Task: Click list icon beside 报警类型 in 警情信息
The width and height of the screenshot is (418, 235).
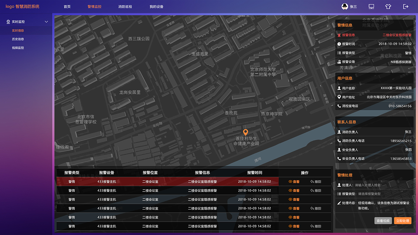Action: point(339,53)
